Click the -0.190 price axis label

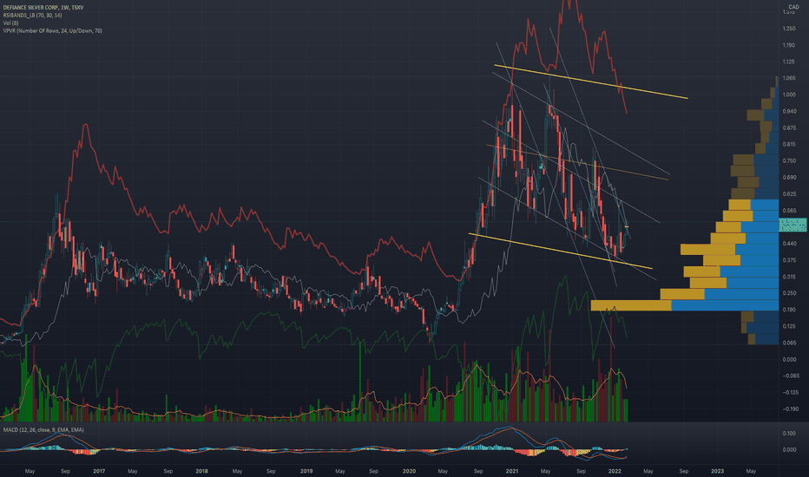(791, 409)
